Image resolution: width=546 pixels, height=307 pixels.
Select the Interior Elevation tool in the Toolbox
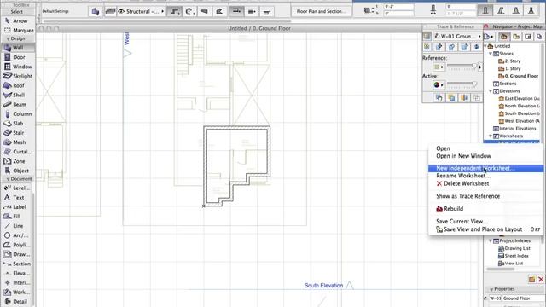point(17,282)
